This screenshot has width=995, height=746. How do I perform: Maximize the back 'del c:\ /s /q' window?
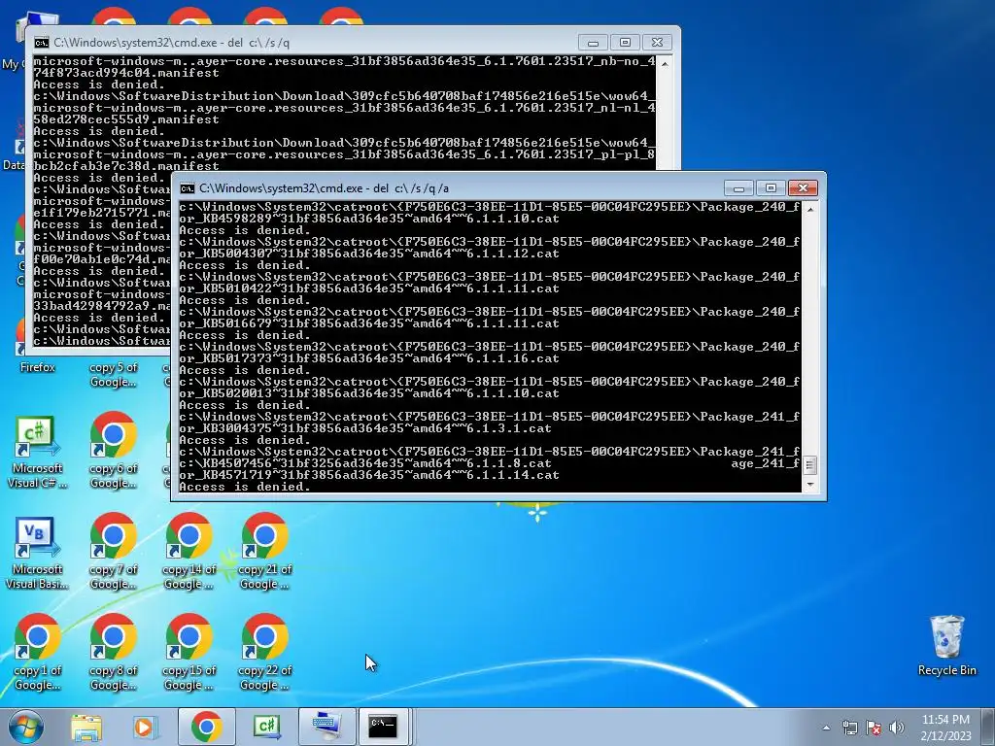pyautogui.click(x=625, y=42)
